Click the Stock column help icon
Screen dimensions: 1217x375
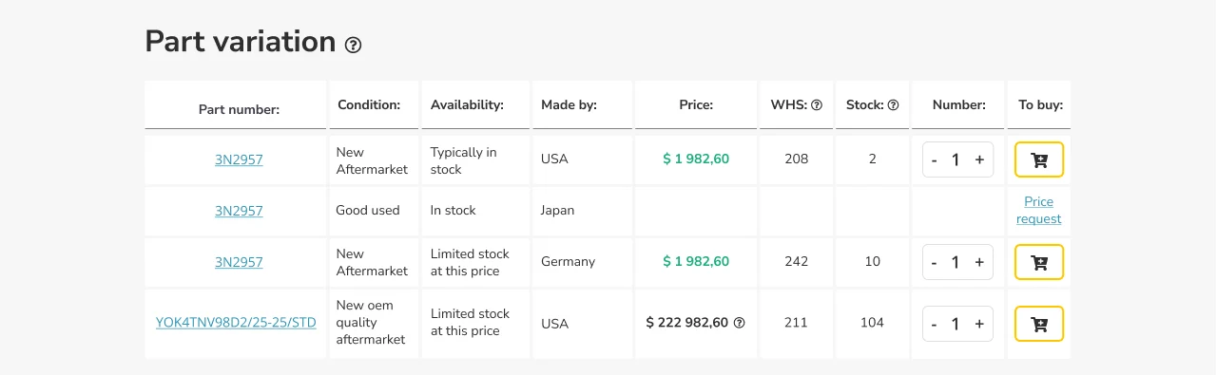[893, 105]
